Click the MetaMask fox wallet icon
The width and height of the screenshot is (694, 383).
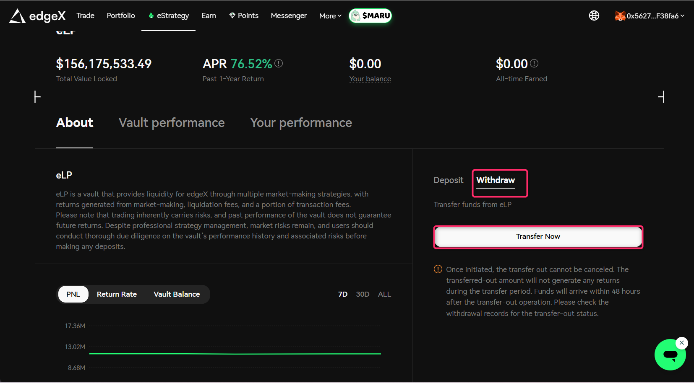[x=620, y=16]
